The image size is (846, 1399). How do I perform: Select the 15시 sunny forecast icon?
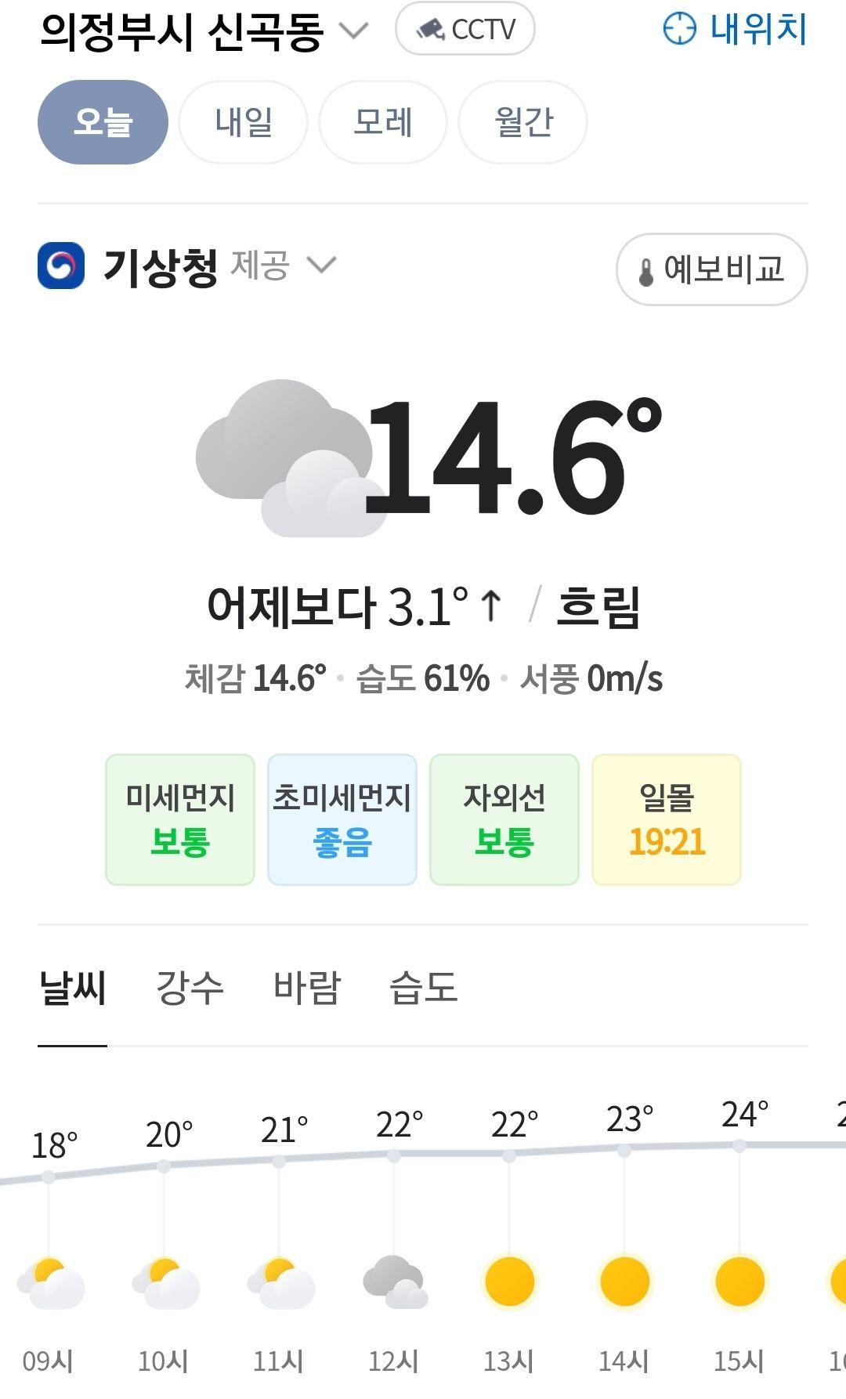pos(739,1282)
